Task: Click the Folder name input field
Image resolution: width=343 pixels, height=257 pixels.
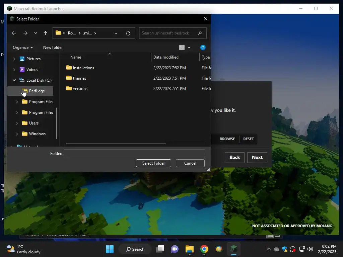Action: [x=134, y=153]
